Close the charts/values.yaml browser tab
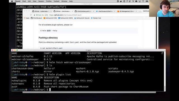Image resolution: width=179 pixels, height=101 pixels. [x=93, y=11]
